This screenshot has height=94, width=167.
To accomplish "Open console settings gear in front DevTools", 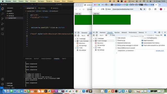I will [165, 35].
